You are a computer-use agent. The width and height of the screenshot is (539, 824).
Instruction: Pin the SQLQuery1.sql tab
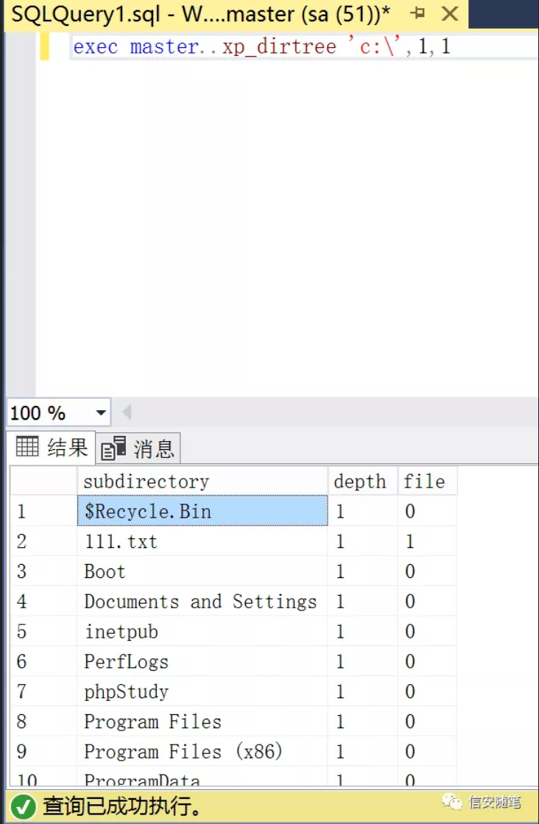(418, 13)
